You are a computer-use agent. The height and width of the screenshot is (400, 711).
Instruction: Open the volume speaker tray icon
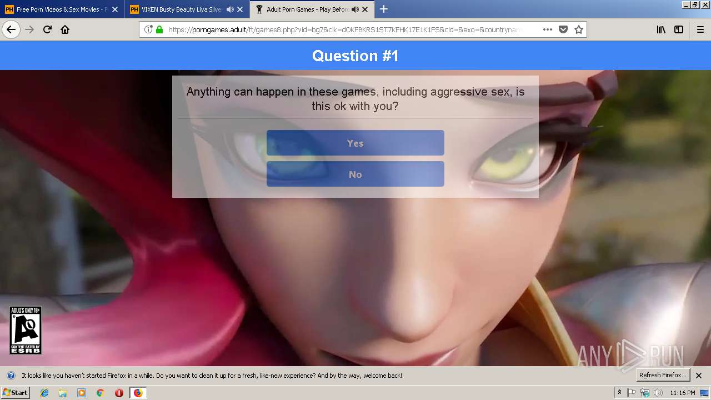tap(658, 393)
